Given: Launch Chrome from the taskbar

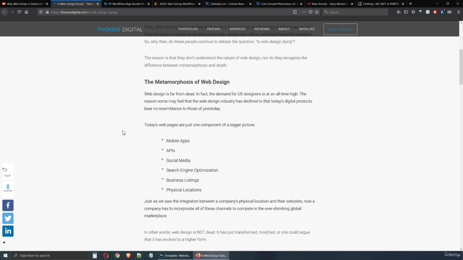Looking at the screenshot, I should [117, 255].
